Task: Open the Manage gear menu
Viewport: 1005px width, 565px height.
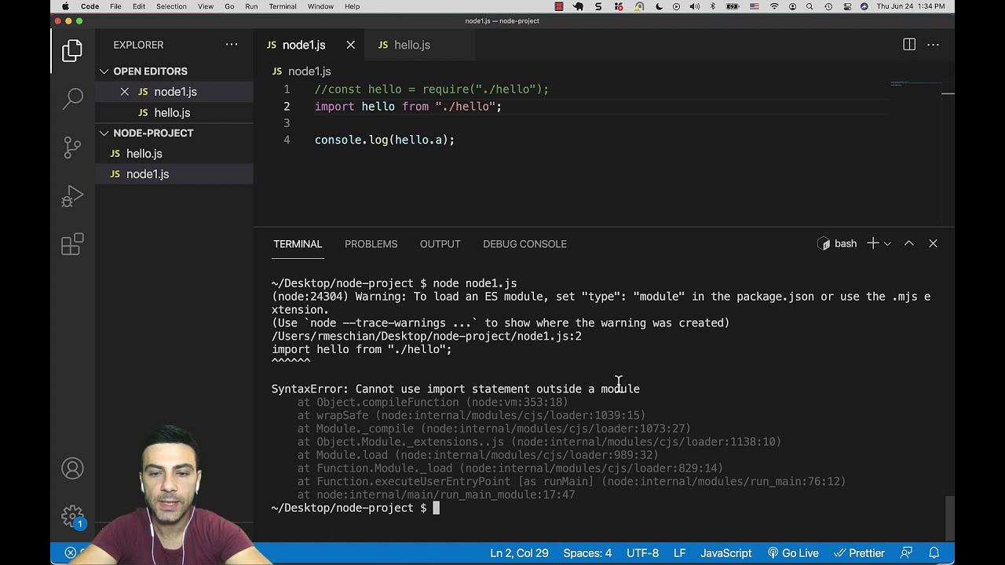Action: [x=72, y=516]
